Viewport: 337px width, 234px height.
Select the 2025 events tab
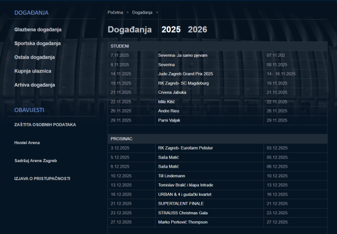pyautogui.click(x=171, y=30)
